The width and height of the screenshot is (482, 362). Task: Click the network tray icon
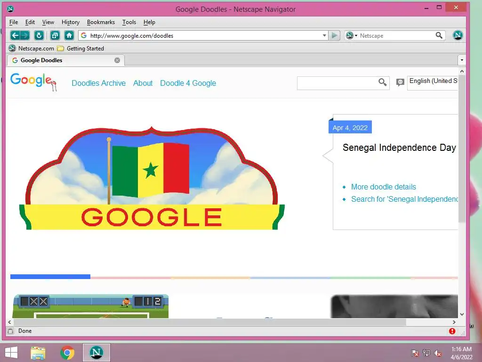pyautogui.click(x=426, y=353)
